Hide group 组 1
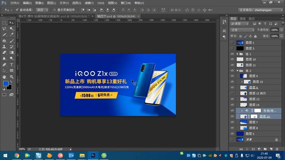This screenshot has width=285, height=160. tap(232, 54)
